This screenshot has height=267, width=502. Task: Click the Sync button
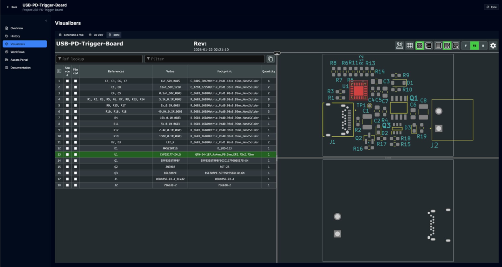491,7
